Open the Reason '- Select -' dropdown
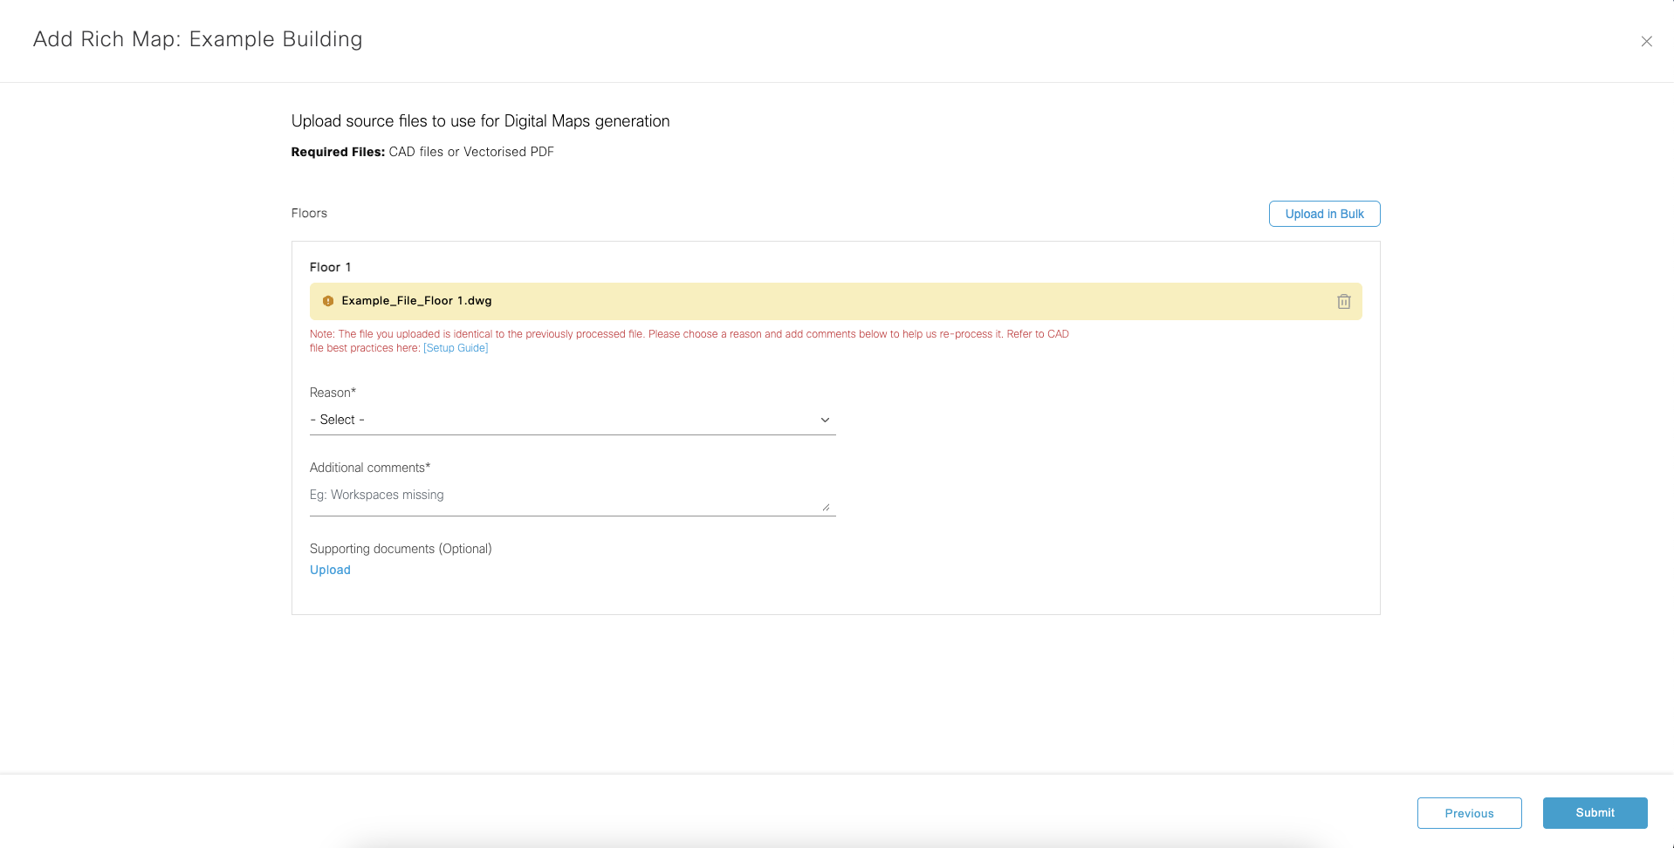The width and height of the screenshot is (1674, 848). (x=572, y=421)
